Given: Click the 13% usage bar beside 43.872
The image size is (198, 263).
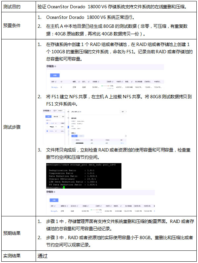Looking at the screenshot, I should pyautogui.click(x=105, y=86).
